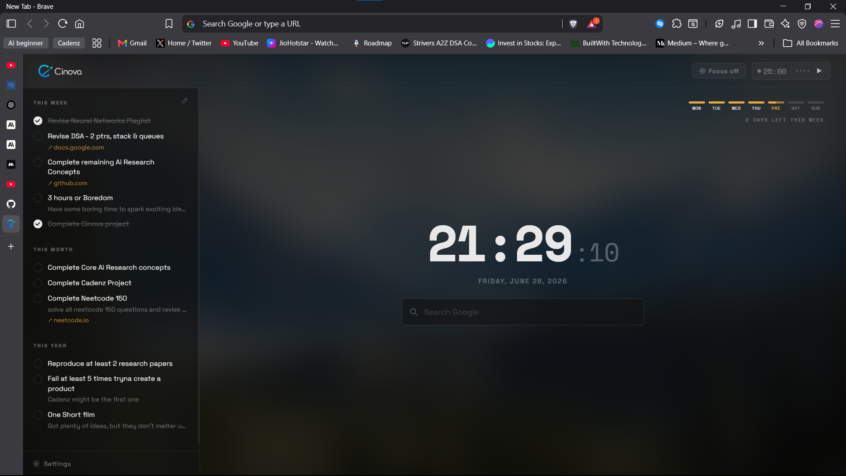Open the YouTube bookmark

coord(240,43)
